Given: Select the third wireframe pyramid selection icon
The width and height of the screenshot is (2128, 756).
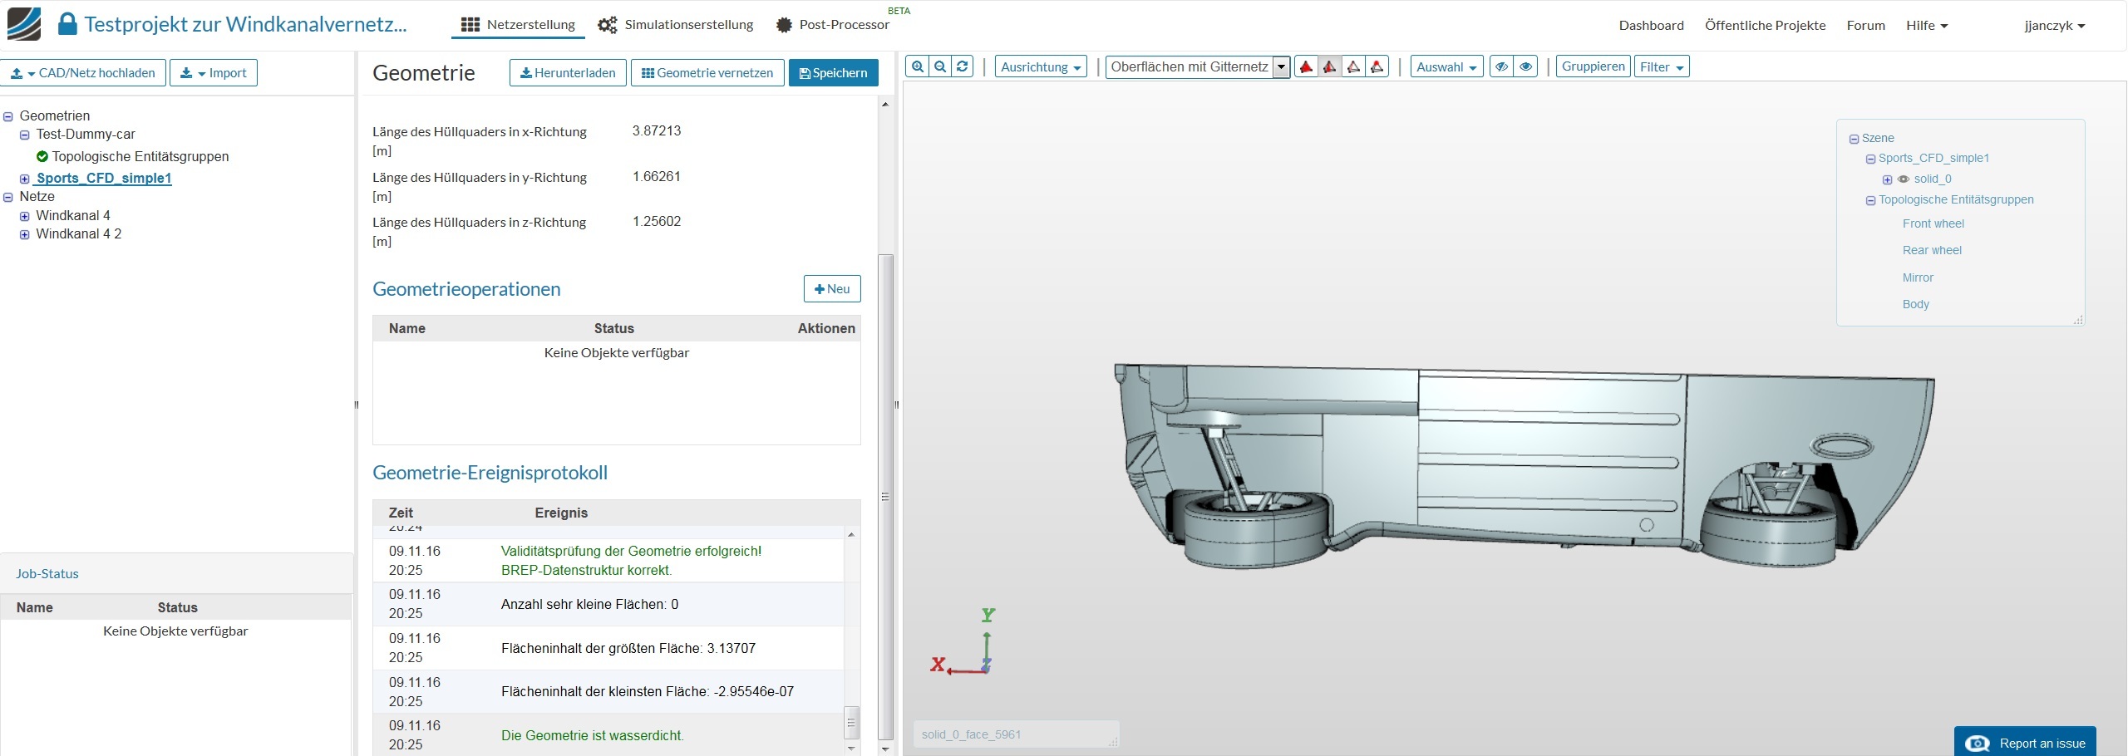Looking at the screenshot, I should click(x=1353, y=66).
